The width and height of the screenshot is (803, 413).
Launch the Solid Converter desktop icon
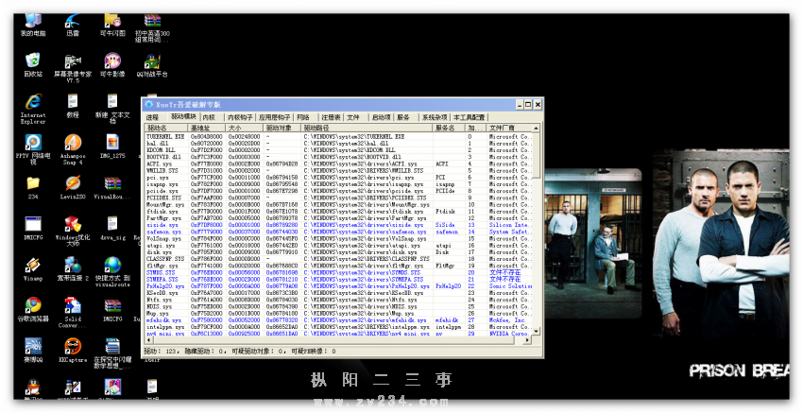73,313
